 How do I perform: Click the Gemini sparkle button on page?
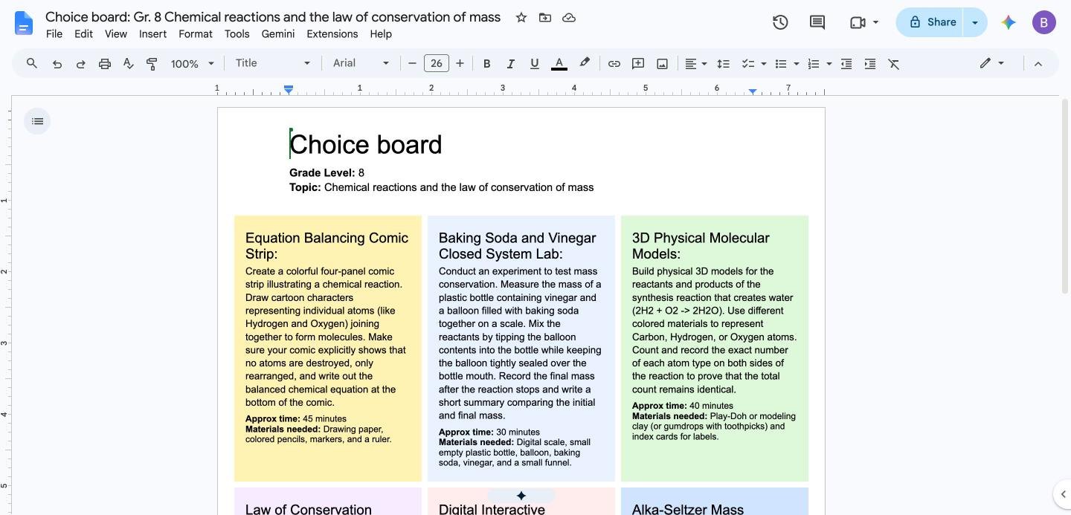pyautogui.click(x=521, y=496)
